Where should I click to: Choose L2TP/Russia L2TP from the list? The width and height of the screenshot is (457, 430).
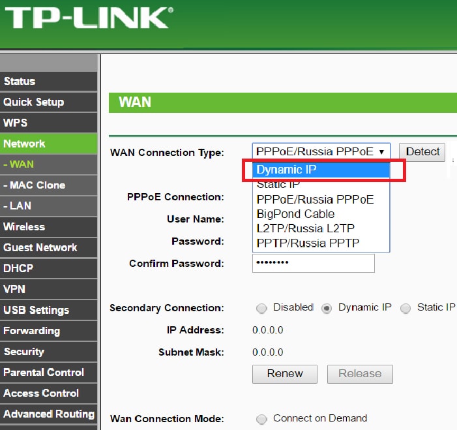[321, 228]
